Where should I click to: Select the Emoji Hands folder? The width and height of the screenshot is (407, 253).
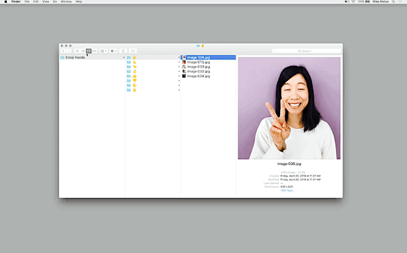(x=92, y=57)
